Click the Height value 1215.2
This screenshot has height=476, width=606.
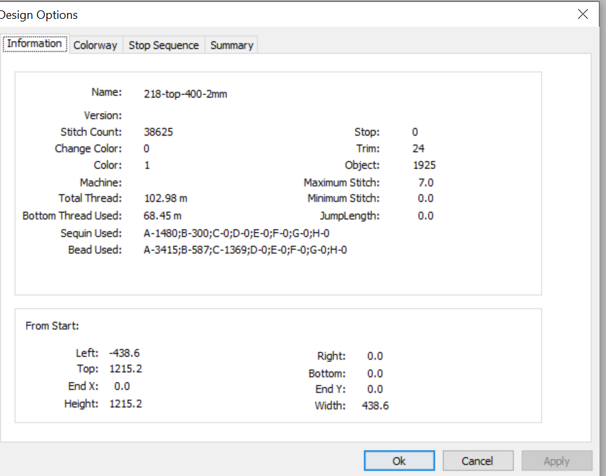click(126, 404)
